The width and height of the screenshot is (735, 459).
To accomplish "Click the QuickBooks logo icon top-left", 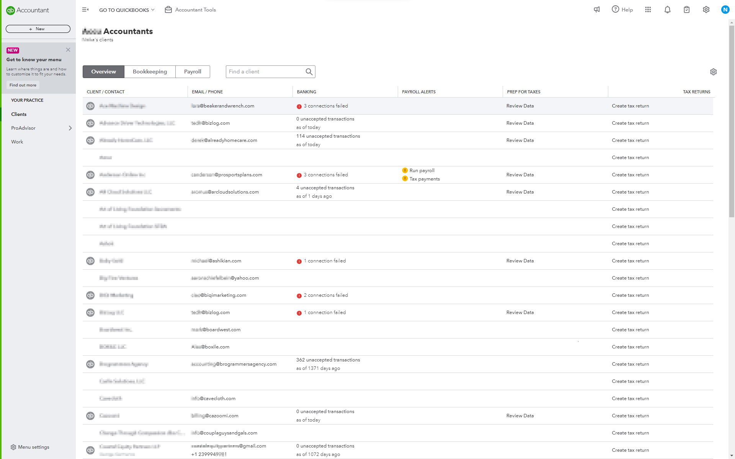I will click(x=11, y=9).
